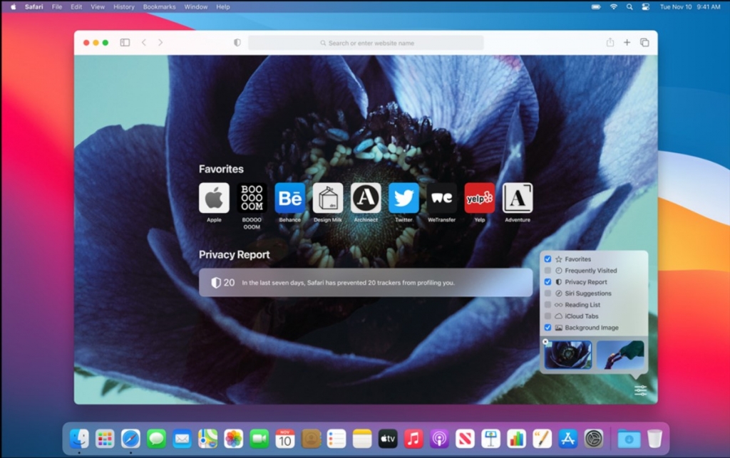Screen dimensions: 730x458
Task: Open the Apple favorite
Action: 213,199
